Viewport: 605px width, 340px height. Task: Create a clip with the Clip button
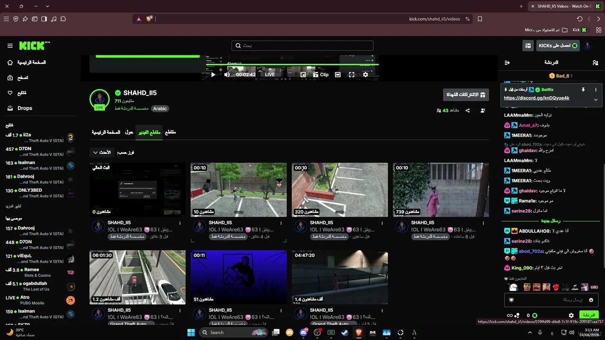tap(321, 75)
